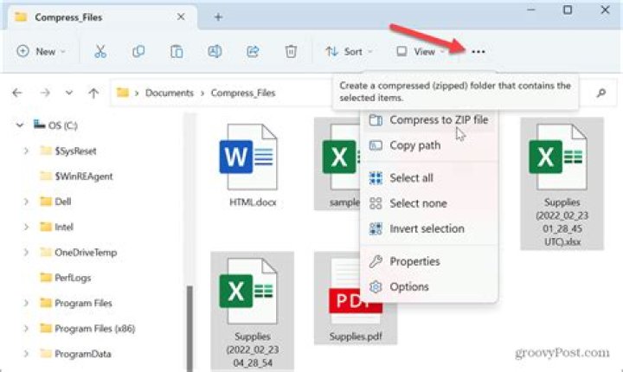This screenshot has width=623, height=372.
Task: Click the Cut scissors icon in toolbar
Action: point(100,52)
